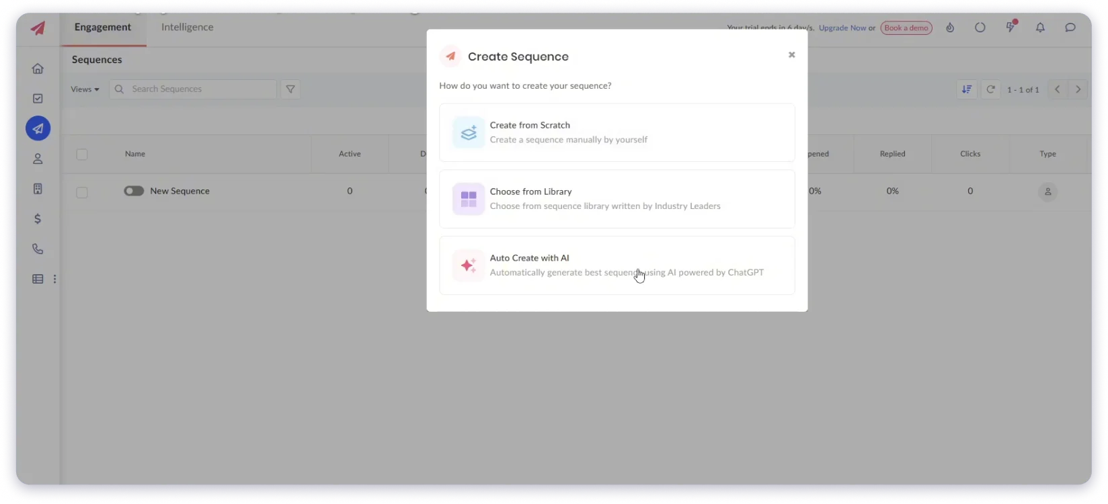
Task: Open the deals dollar sign icon
Action: pyautogui.click(x=38, y=219)
